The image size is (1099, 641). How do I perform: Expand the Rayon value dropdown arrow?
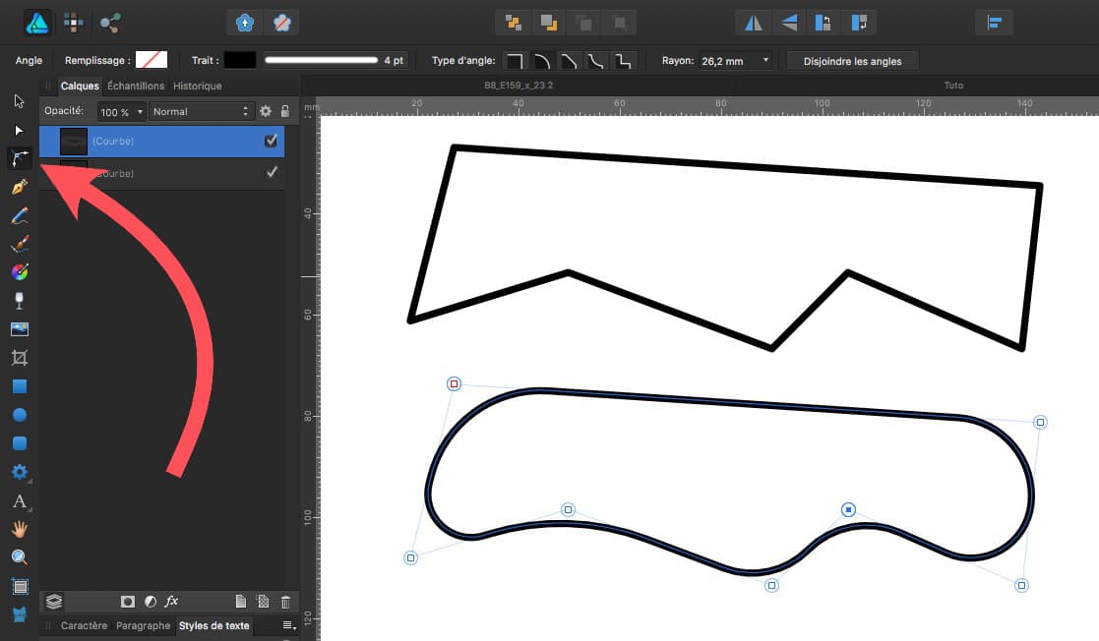pos(765,60)
